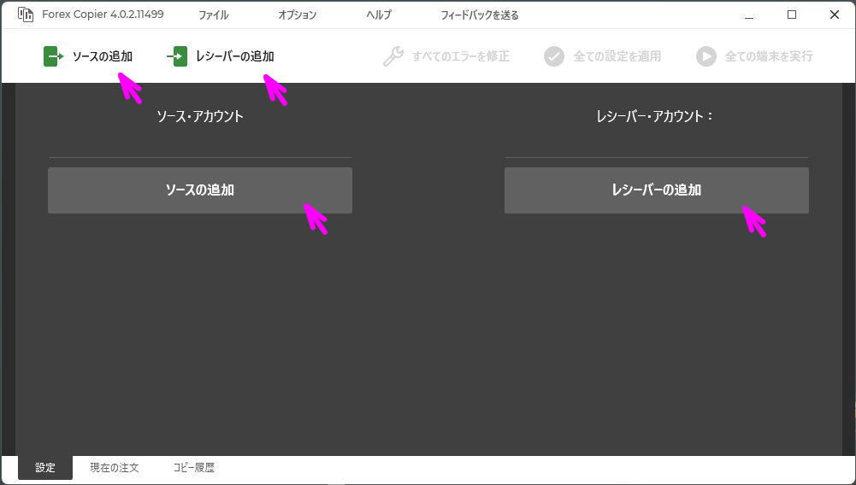
Task: Click the Forex Copier app logo icon
Action: (x=26, y=15)
